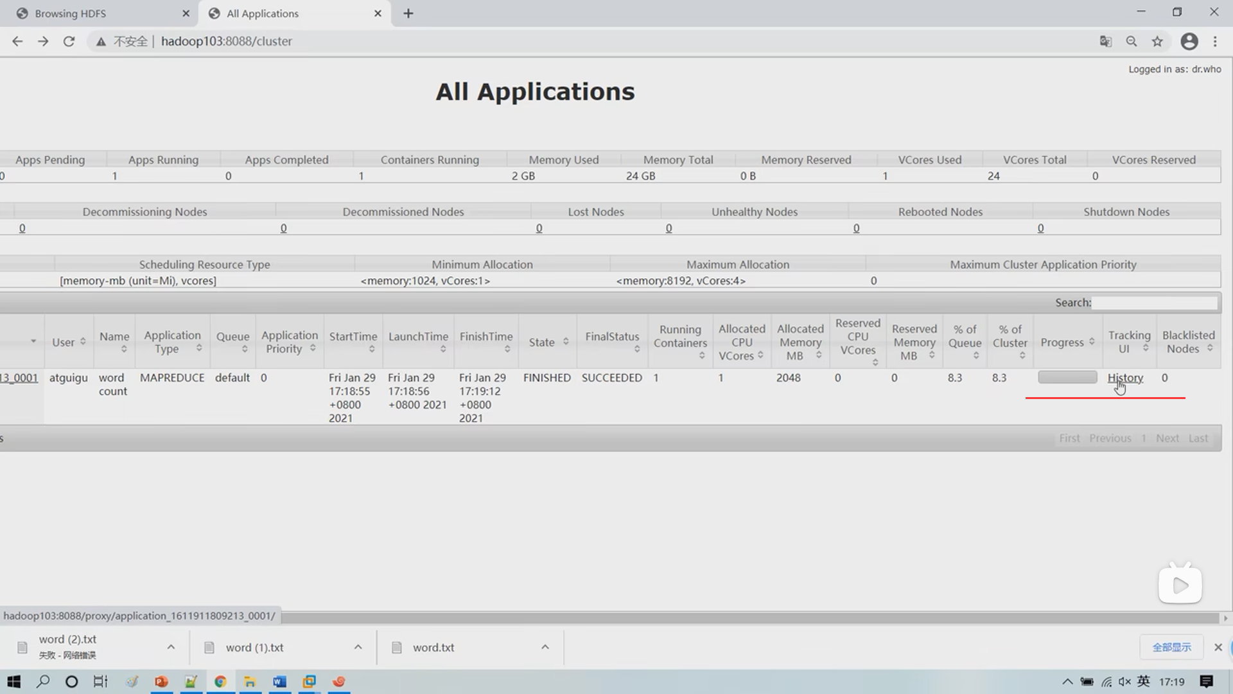Click the not-secure warning icon in address bar

coord(101,42)
